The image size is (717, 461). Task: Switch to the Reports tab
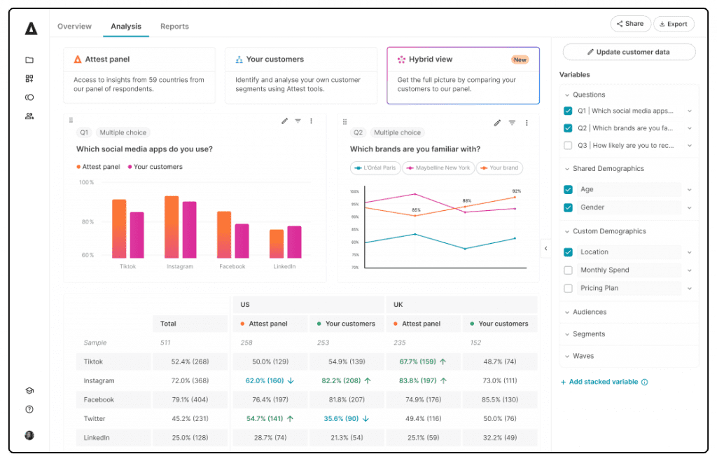(174, 27)
